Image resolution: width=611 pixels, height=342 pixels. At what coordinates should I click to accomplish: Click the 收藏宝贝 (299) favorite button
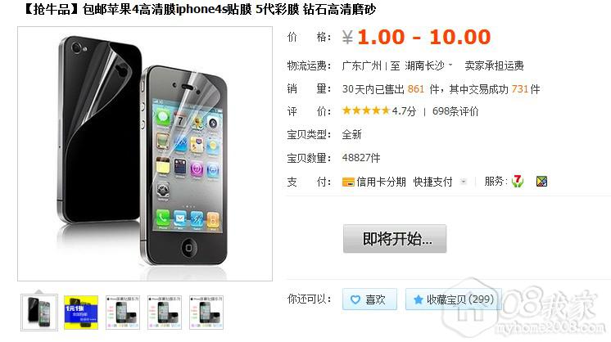click(453, 299)
